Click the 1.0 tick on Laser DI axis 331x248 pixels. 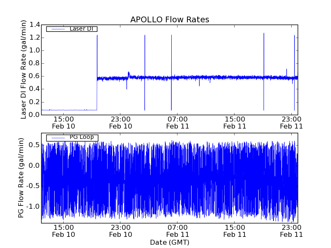[35, 50]
